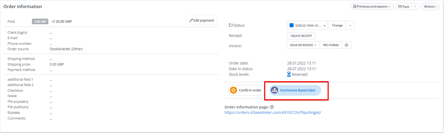Click the 'Date in status:' label
444x133 pixels.
coord(241,69)
